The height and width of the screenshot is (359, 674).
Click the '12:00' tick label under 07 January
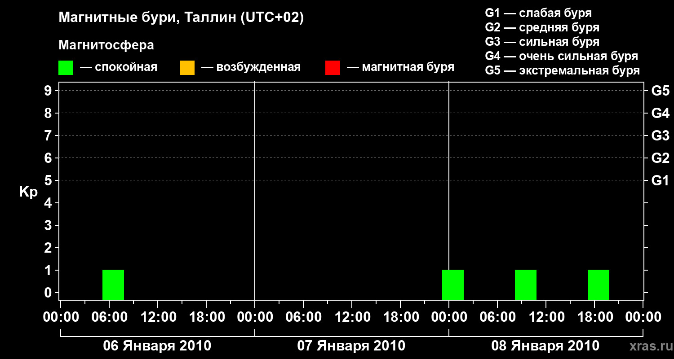point(352,317)
